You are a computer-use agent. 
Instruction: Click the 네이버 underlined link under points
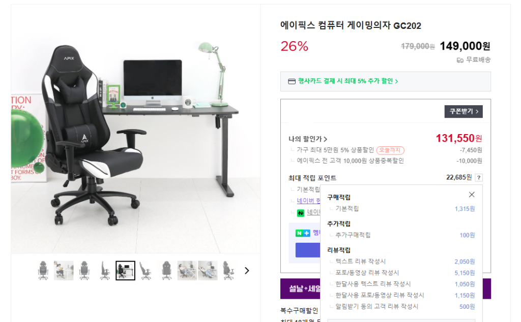tap(309, 201)
